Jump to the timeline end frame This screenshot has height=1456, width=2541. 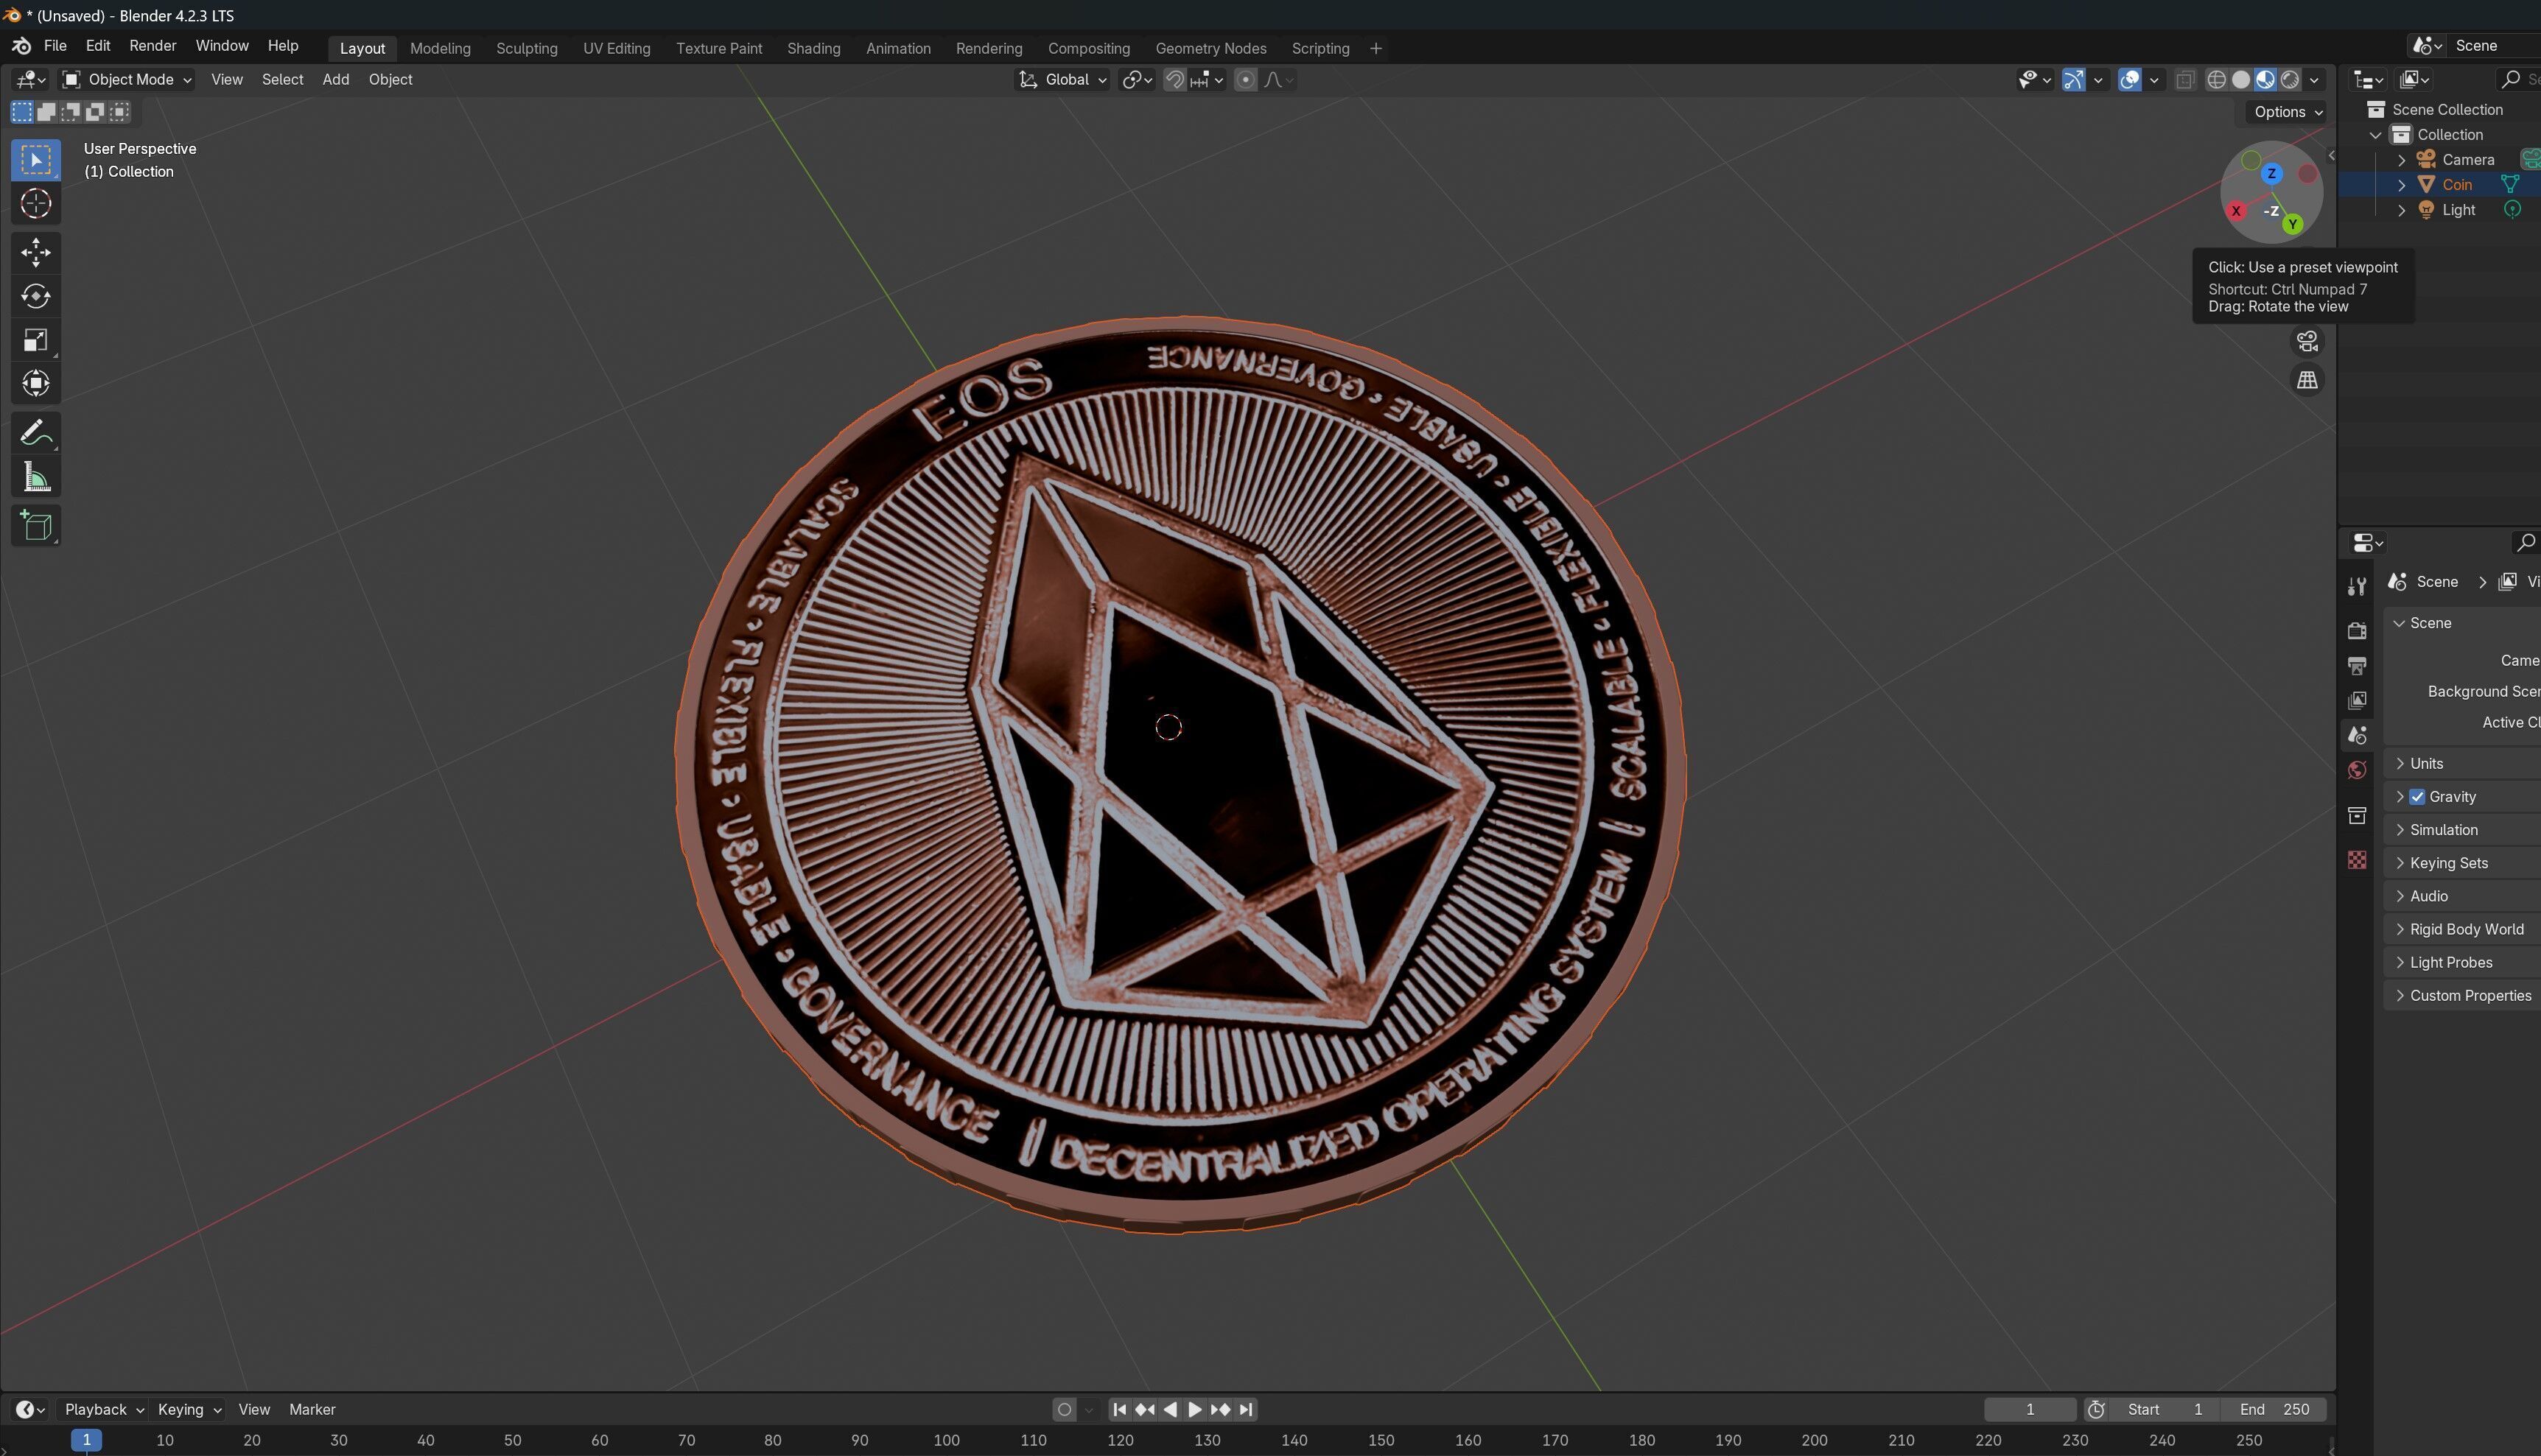point(1246,1409)
